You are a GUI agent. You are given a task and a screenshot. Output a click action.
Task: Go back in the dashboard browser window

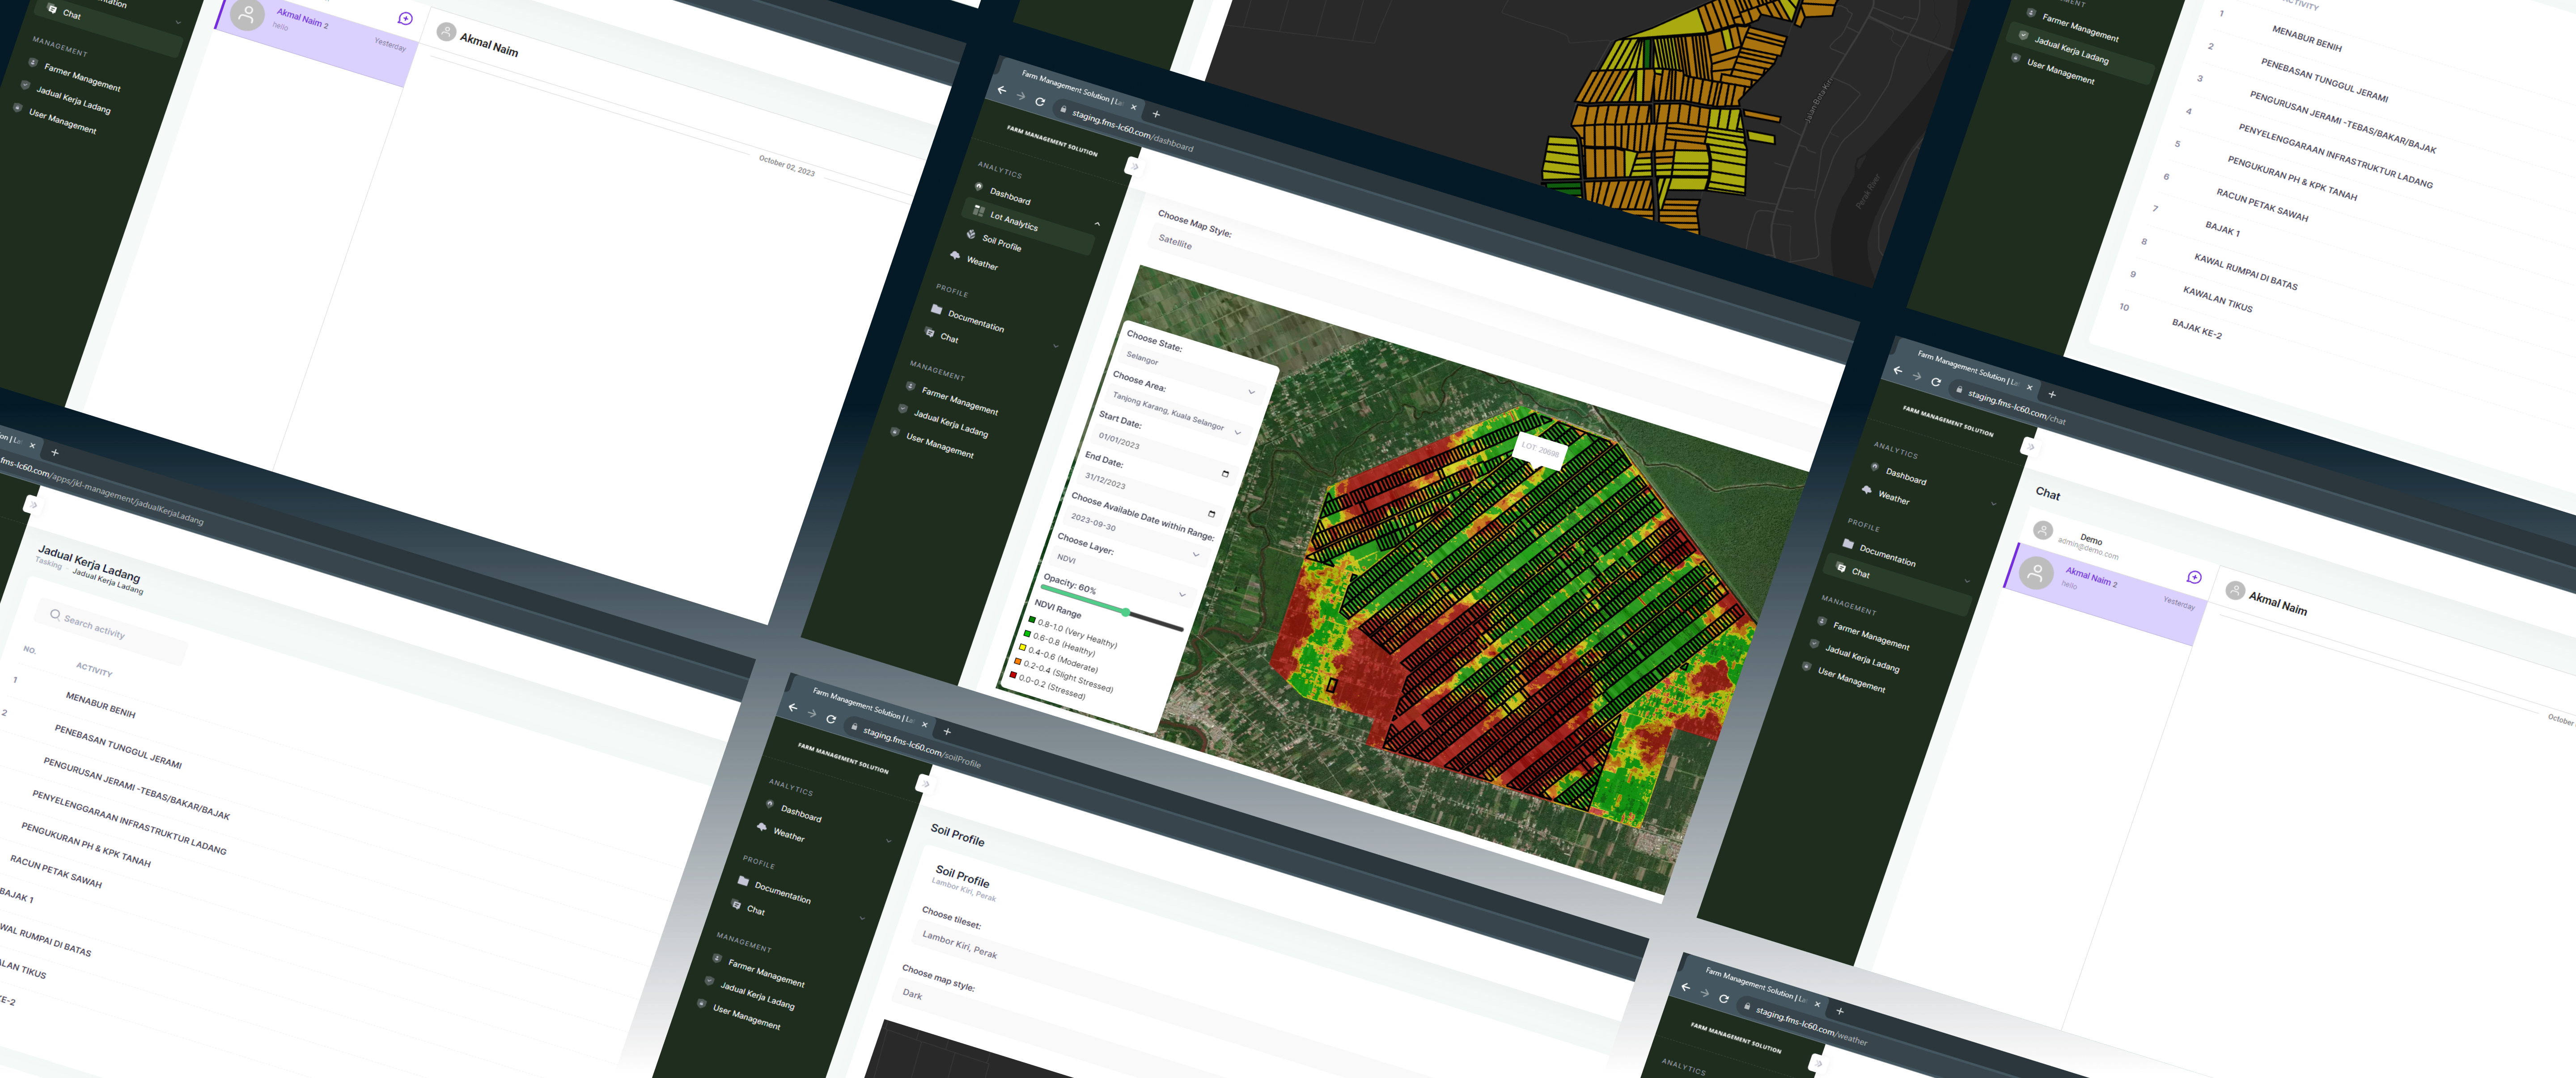pos(1002,89)
